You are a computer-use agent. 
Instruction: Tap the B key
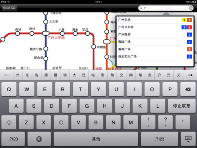click(x=96, y=123)
